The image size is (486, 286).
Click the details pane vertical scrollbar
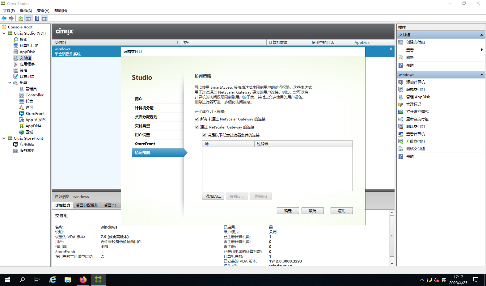tap(392, 236)
